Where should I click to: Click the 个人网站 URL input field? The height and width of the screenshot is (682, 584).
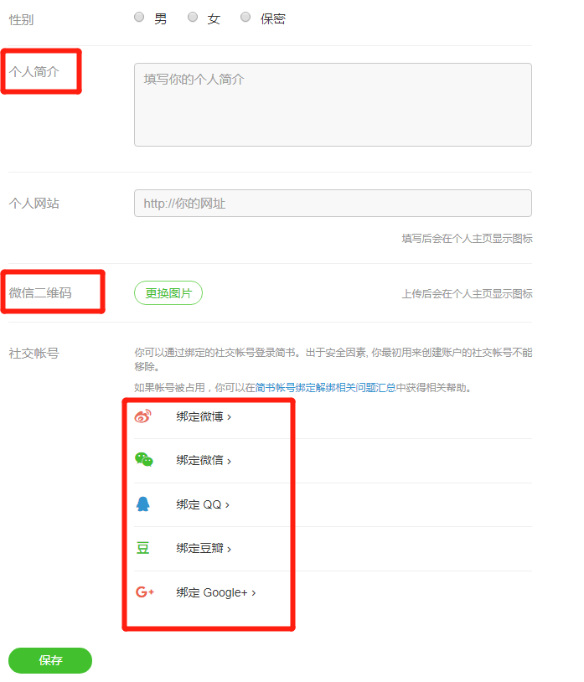click(x=333, y=204)
